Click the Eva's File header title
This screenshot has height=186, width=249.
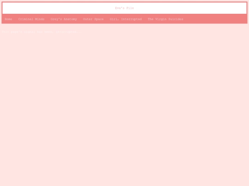tap(125, 8)
